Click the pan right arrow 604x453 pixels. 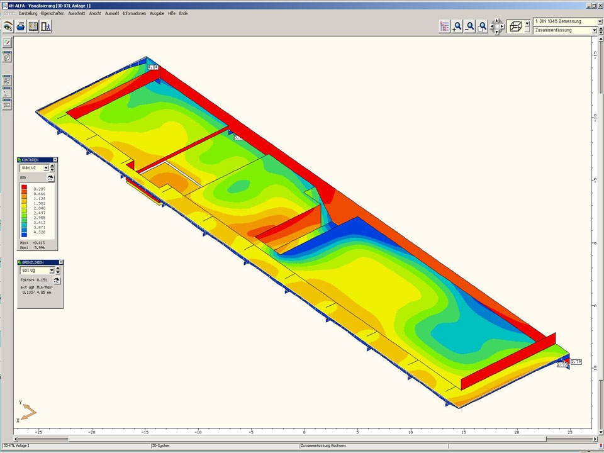[x=501, y=26]
